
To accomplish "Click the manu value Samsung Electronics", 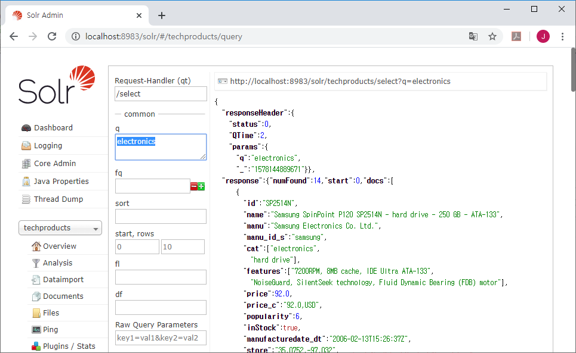I will [x=324, y=226].
